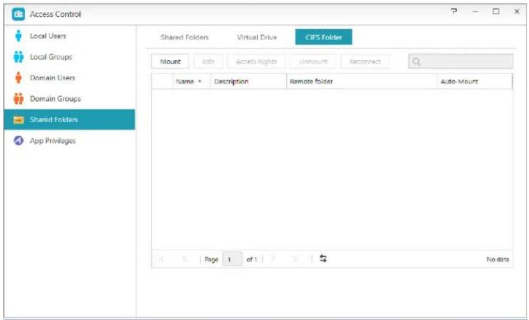This screenshot has height=320, width=529.
Task: Focus the search input field
Action: coord(461,61)
